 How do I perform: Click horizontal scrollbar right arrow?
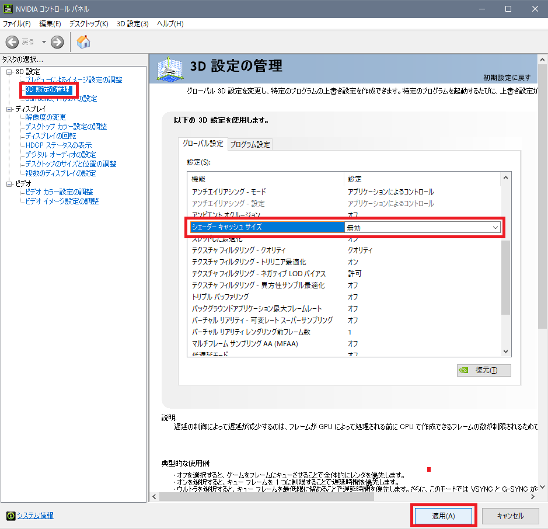(533, 497)
